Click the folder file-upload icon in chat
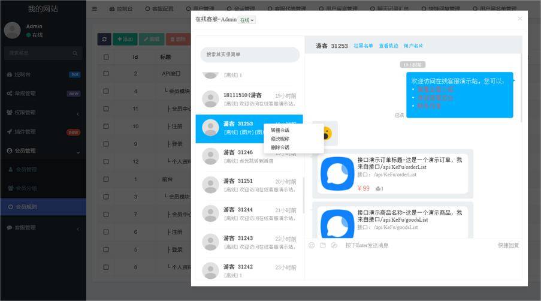This screenshot has width=541, height=301. tap(322, 245)
